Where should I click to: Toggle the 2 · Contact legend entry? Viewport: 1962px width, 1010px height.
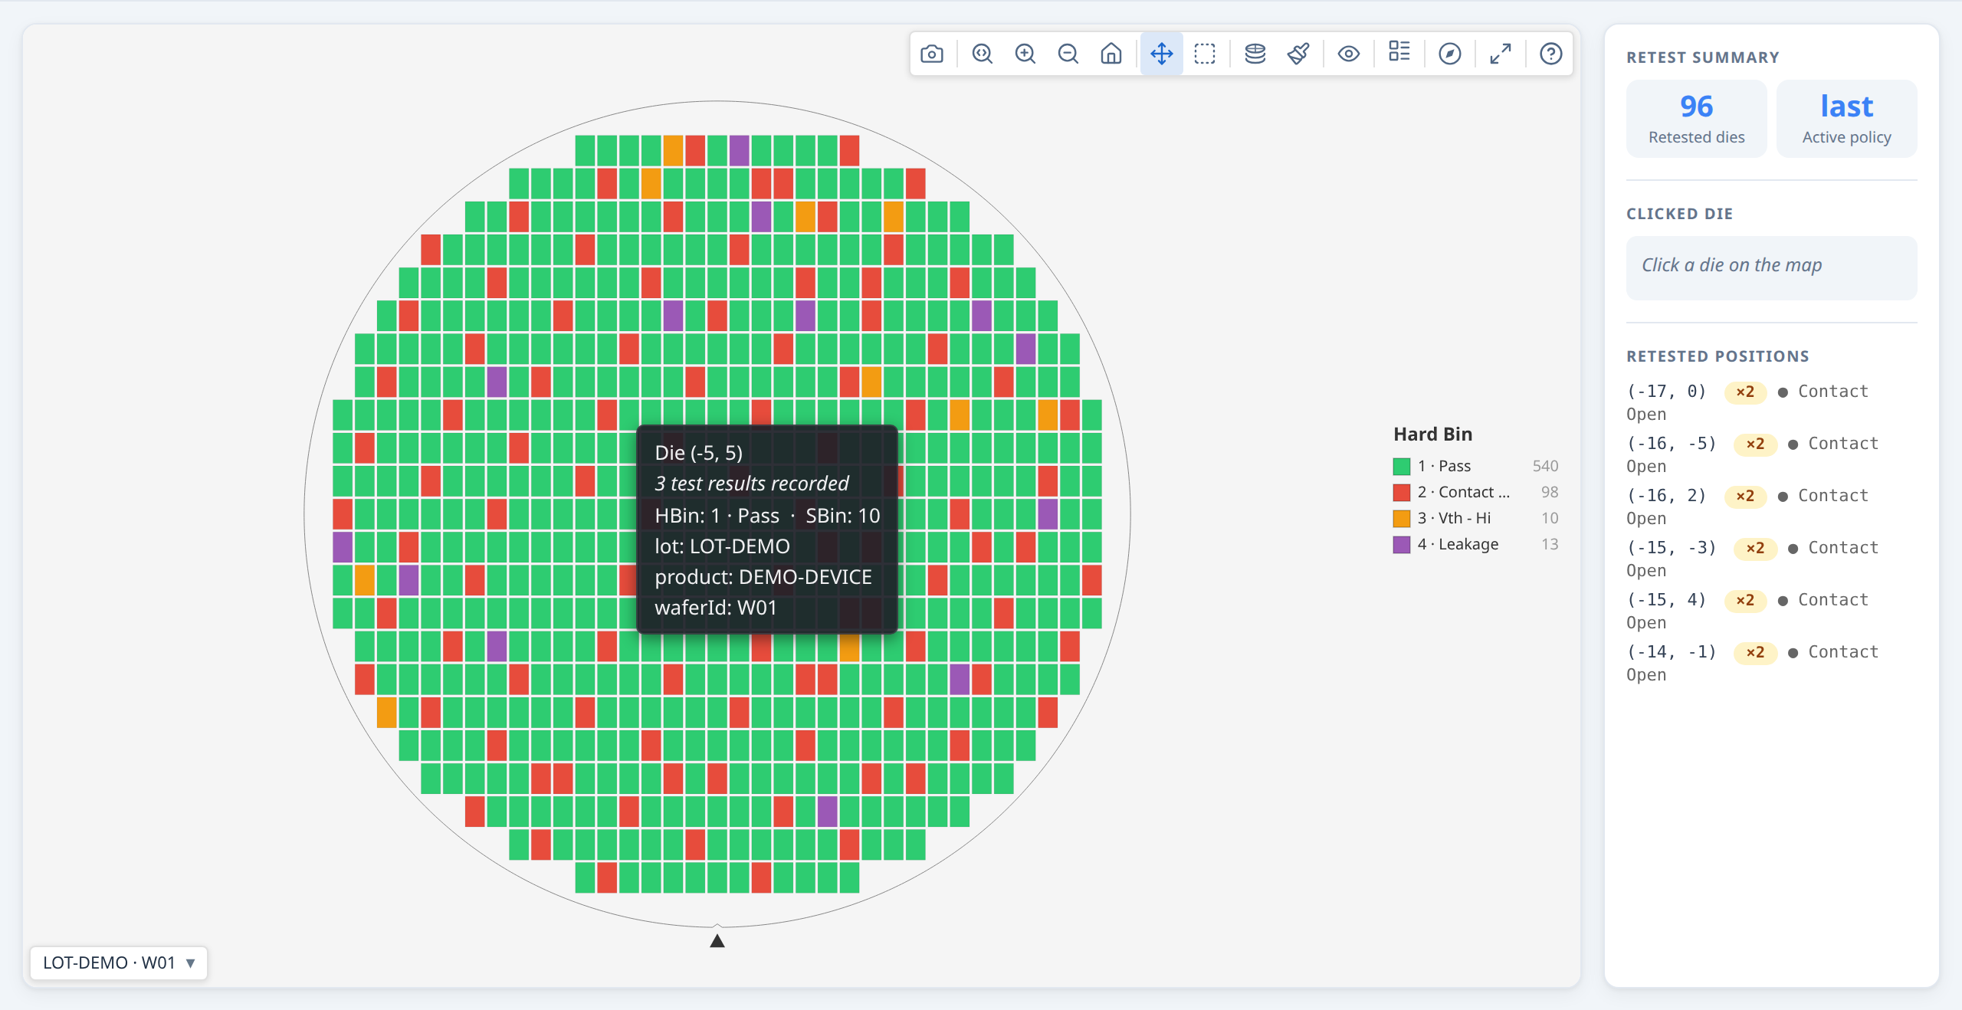click(1475, 492)
